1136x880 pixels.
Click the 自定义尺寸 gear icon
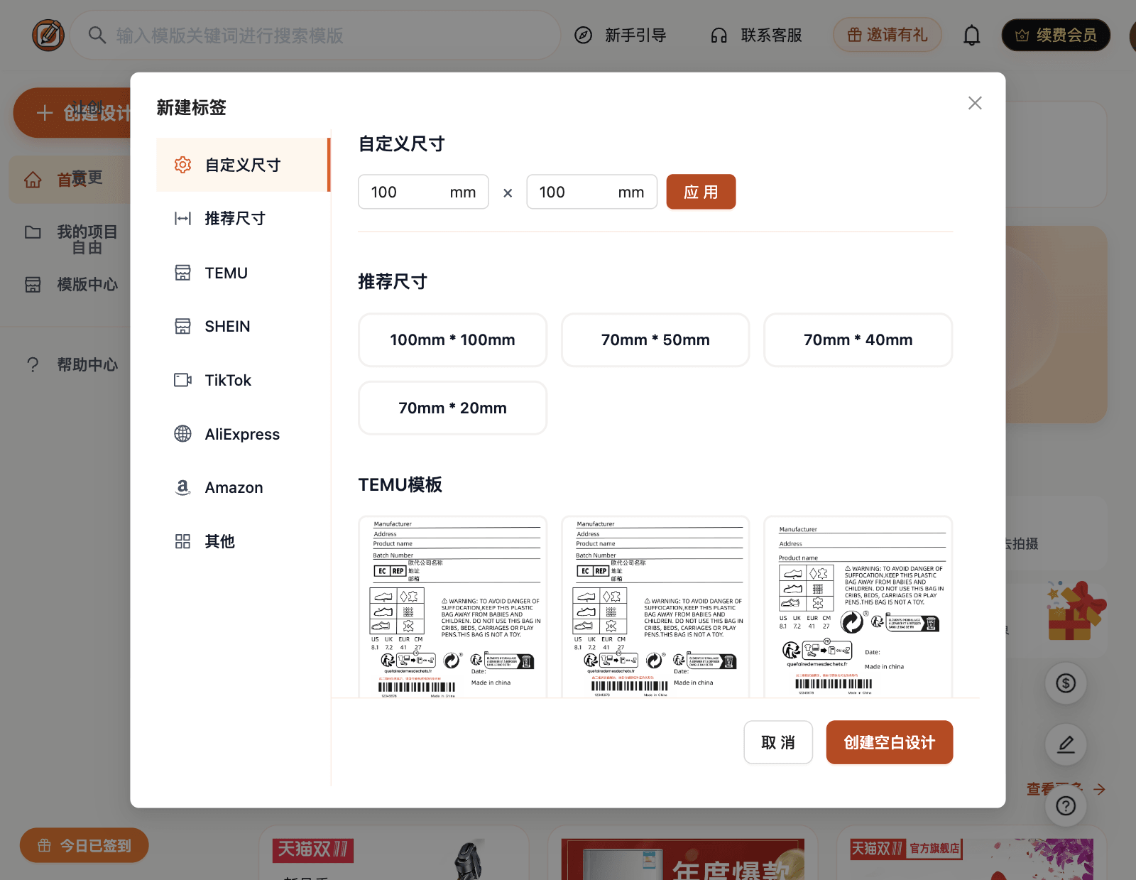(182, 165)
